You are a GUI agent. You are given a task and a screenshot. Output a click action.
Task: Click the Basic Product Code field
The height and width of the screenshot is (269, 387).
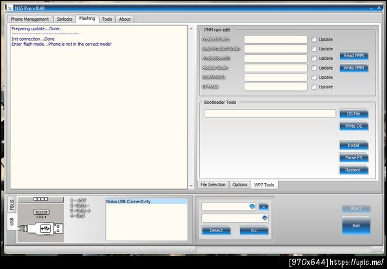coord(275,49)
